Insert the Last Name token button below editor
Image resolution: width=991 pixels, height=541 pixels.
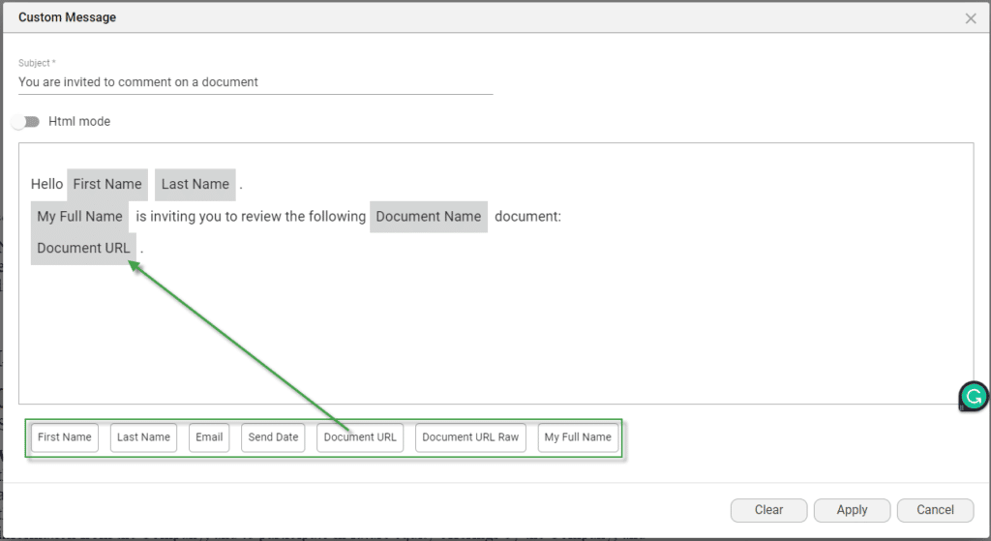click(143, 437)
